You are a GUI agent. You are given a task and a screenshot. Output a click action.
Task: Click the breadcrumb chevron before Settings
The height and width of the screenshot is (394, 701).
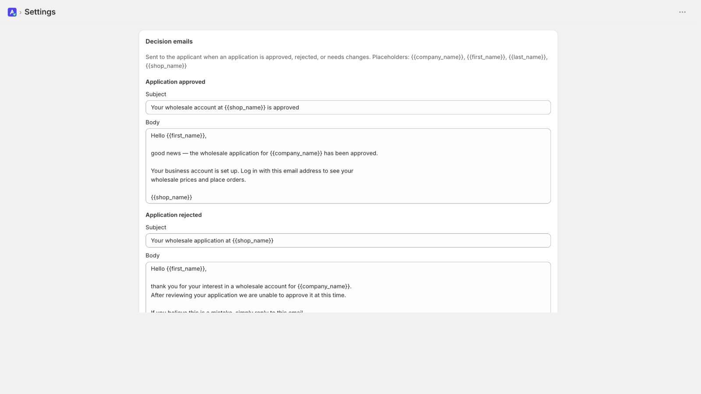(20, 13)
